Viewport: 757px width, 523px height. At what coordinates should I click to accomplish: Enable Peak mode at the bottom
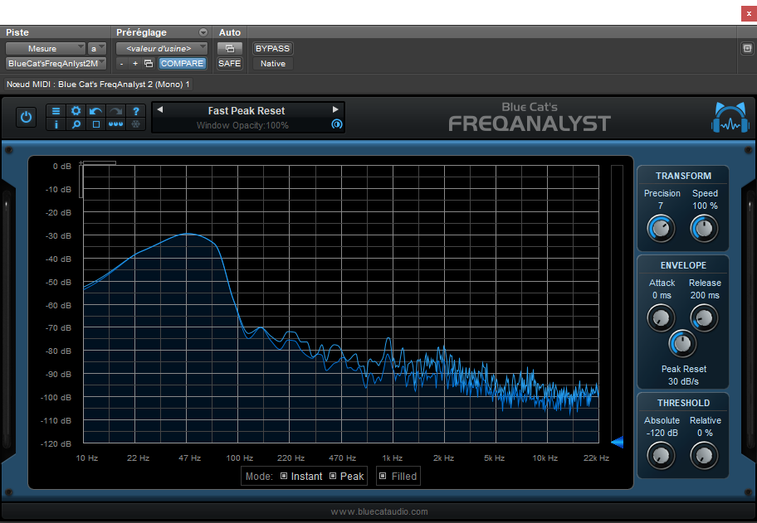[x=347, y=476]
